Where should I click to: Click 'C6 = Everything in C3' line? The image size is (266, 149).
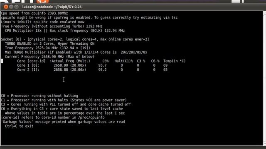tap(62, 109)
